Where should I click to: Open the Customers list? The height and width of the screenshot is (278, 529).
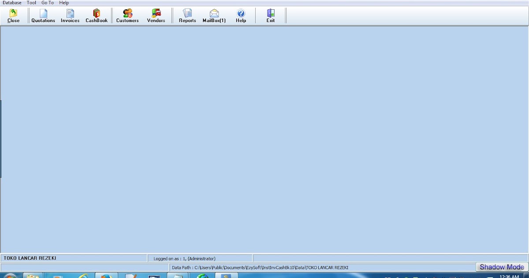pyautogui.click(x=127, y=15)
